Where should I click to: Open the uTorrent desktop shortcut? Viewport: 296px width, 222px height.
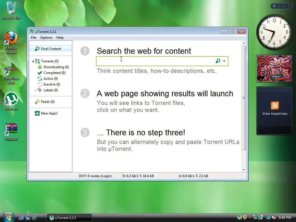pos(11,101)
